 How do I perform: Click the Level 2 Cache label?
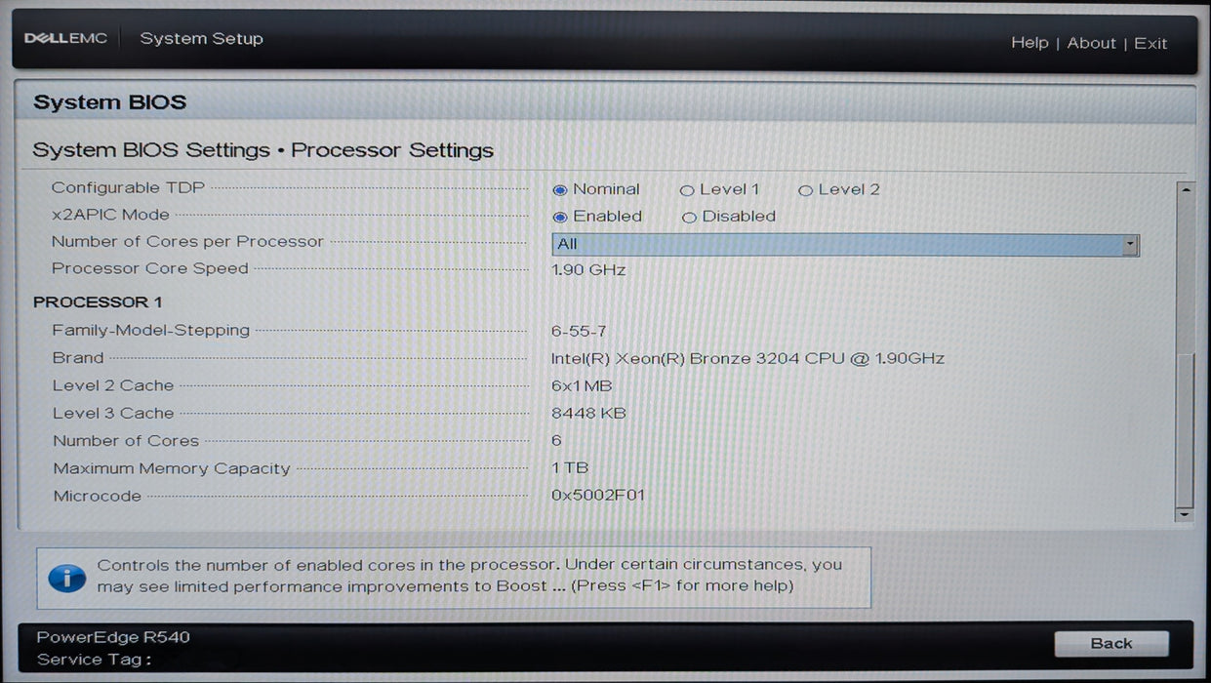pyautogui.click(x=113, y=385)
